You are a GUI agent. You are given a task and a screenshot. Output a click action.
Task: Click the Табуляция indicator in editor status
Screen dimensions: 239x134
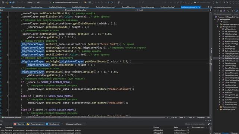point(201,117)
